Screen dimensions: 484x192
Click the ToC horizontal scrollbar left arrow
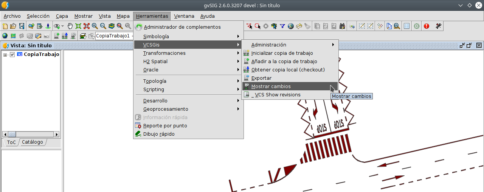pyautogui.click(x=5, y=134)
